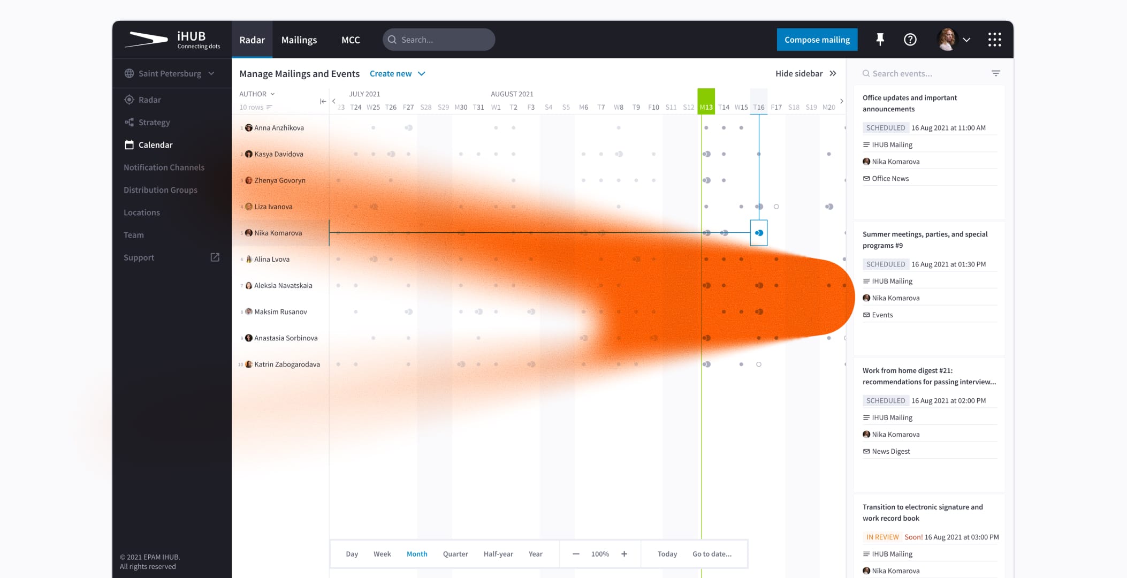Open Strategy in the sidebar
Screen dimensions: 1127x578
point(154,122)
